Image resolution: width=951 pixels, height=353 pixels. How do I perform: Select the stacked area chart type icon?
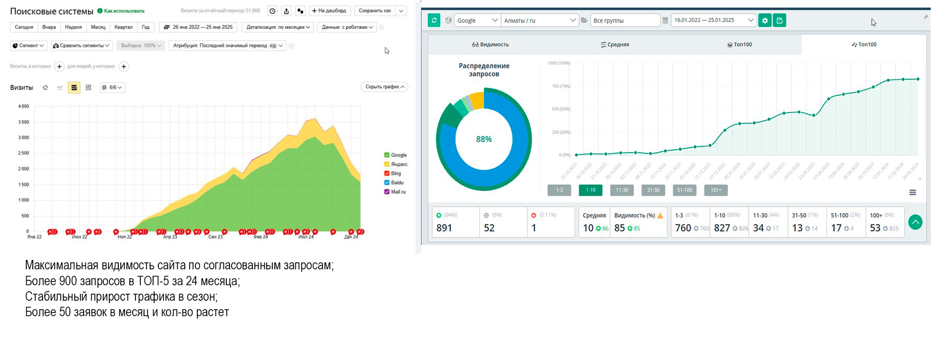[x=74, y=87]
